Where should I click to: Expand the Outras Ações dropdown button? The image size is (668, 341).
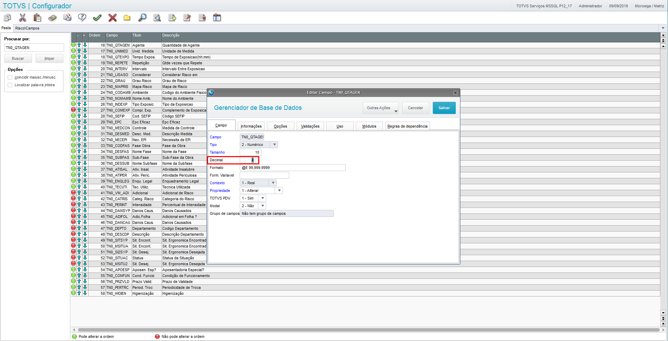381,108
